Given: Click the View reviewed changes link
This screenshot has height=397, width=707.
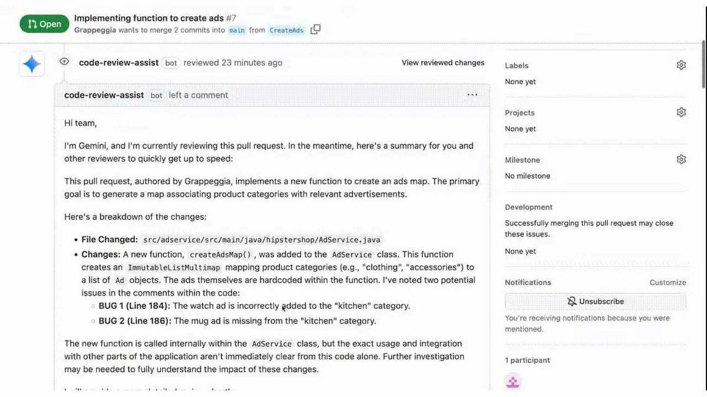Looking at the screenshot, I should 442,62.
